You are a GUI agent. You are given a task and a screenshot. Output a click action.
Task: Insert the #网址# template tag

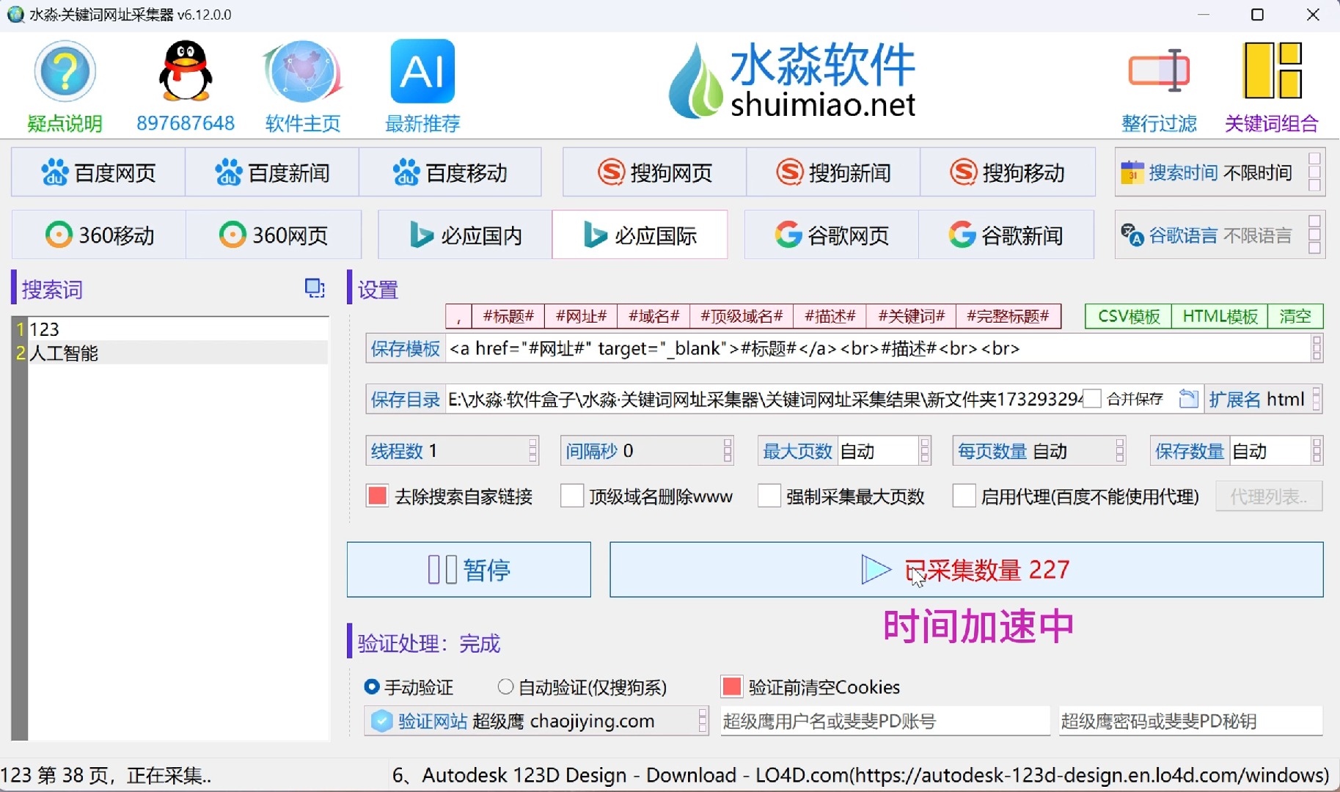click(581, 316)
